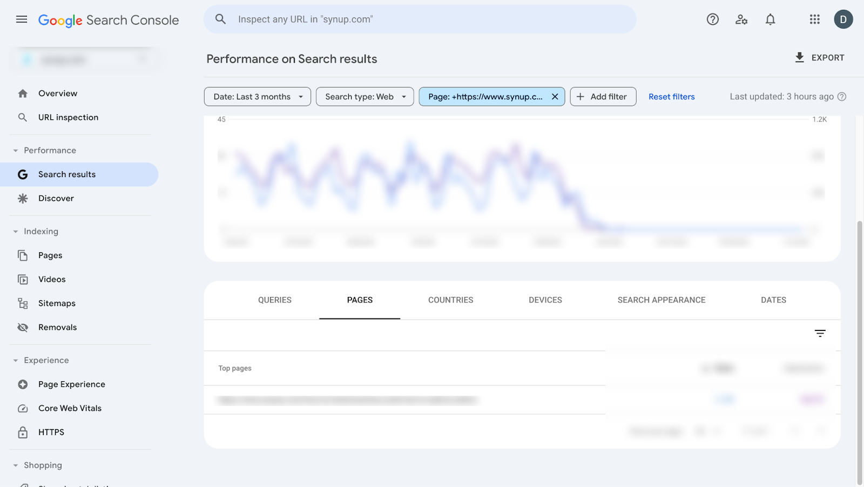Open user settings icon
This screenshot has height=487, width=864.
coord(741,19)
